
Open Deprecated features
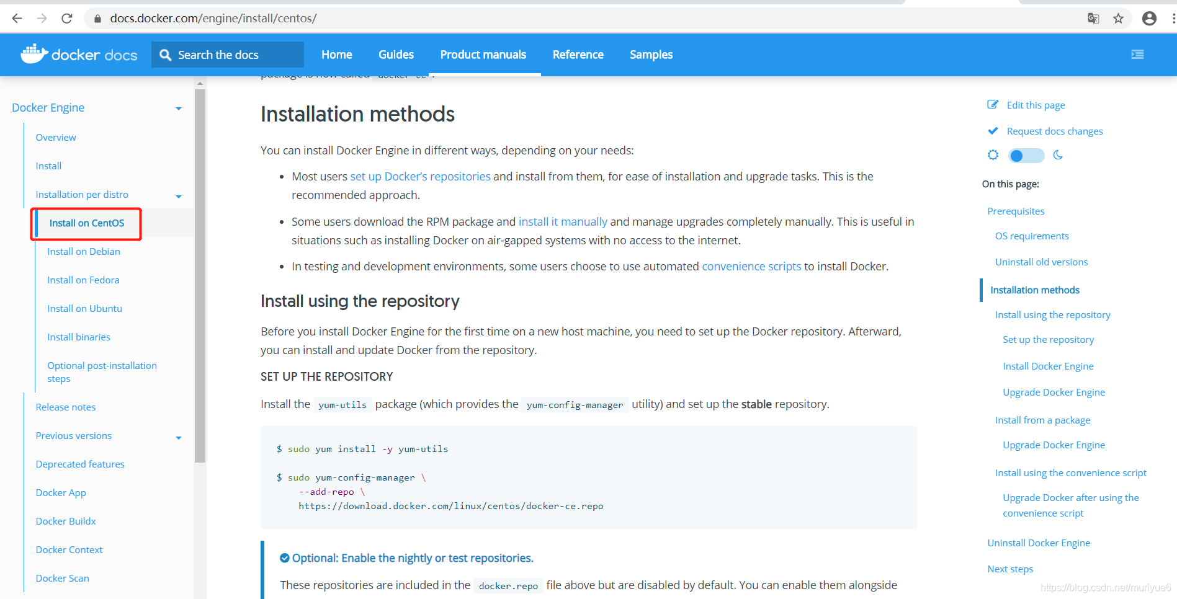click(x=80, y=464)
